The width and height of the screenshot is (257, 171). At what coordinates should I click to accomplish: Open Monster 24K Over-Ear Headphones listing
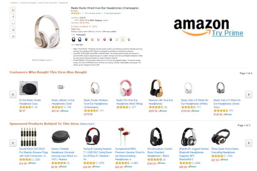point(161,102)
